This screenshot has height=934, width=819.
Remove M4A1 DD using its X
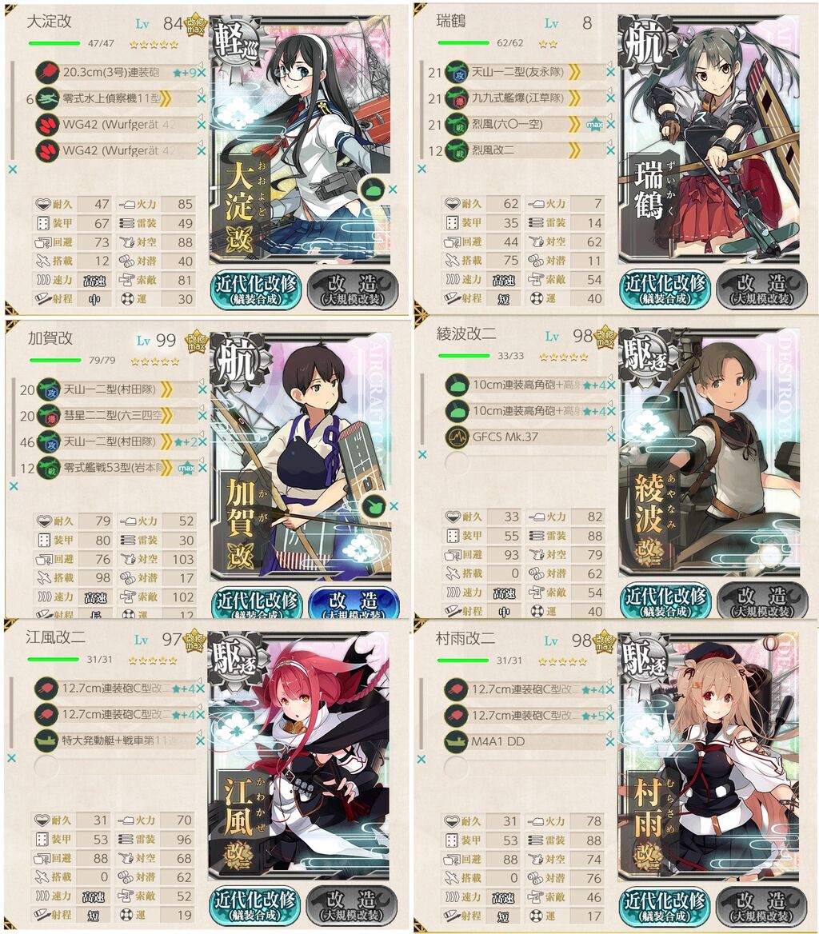click(610, 741)
